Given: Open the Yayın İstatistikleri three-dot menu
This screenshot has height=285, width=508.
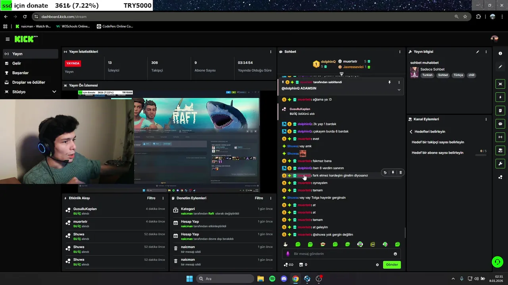Looking at the screenshot, I should click(271, 52).
